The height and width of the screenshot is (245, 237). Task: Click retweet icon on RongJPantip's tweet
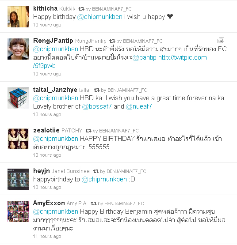coord(112,41)
